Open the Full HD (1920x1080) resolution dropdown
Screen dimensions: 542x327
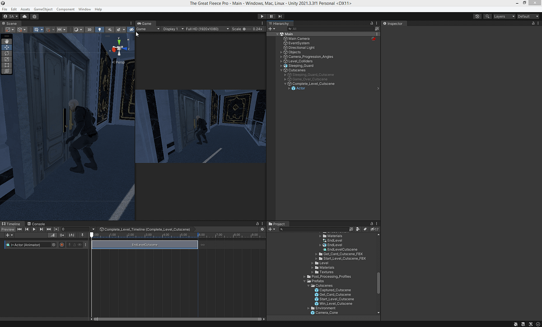[206, 28]
